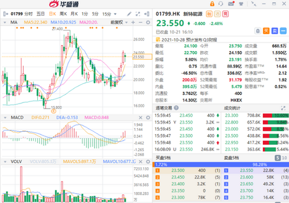Click the E earnings marker on chart
The width and height of the screenshot is (289, 203).
click(54, 111)
